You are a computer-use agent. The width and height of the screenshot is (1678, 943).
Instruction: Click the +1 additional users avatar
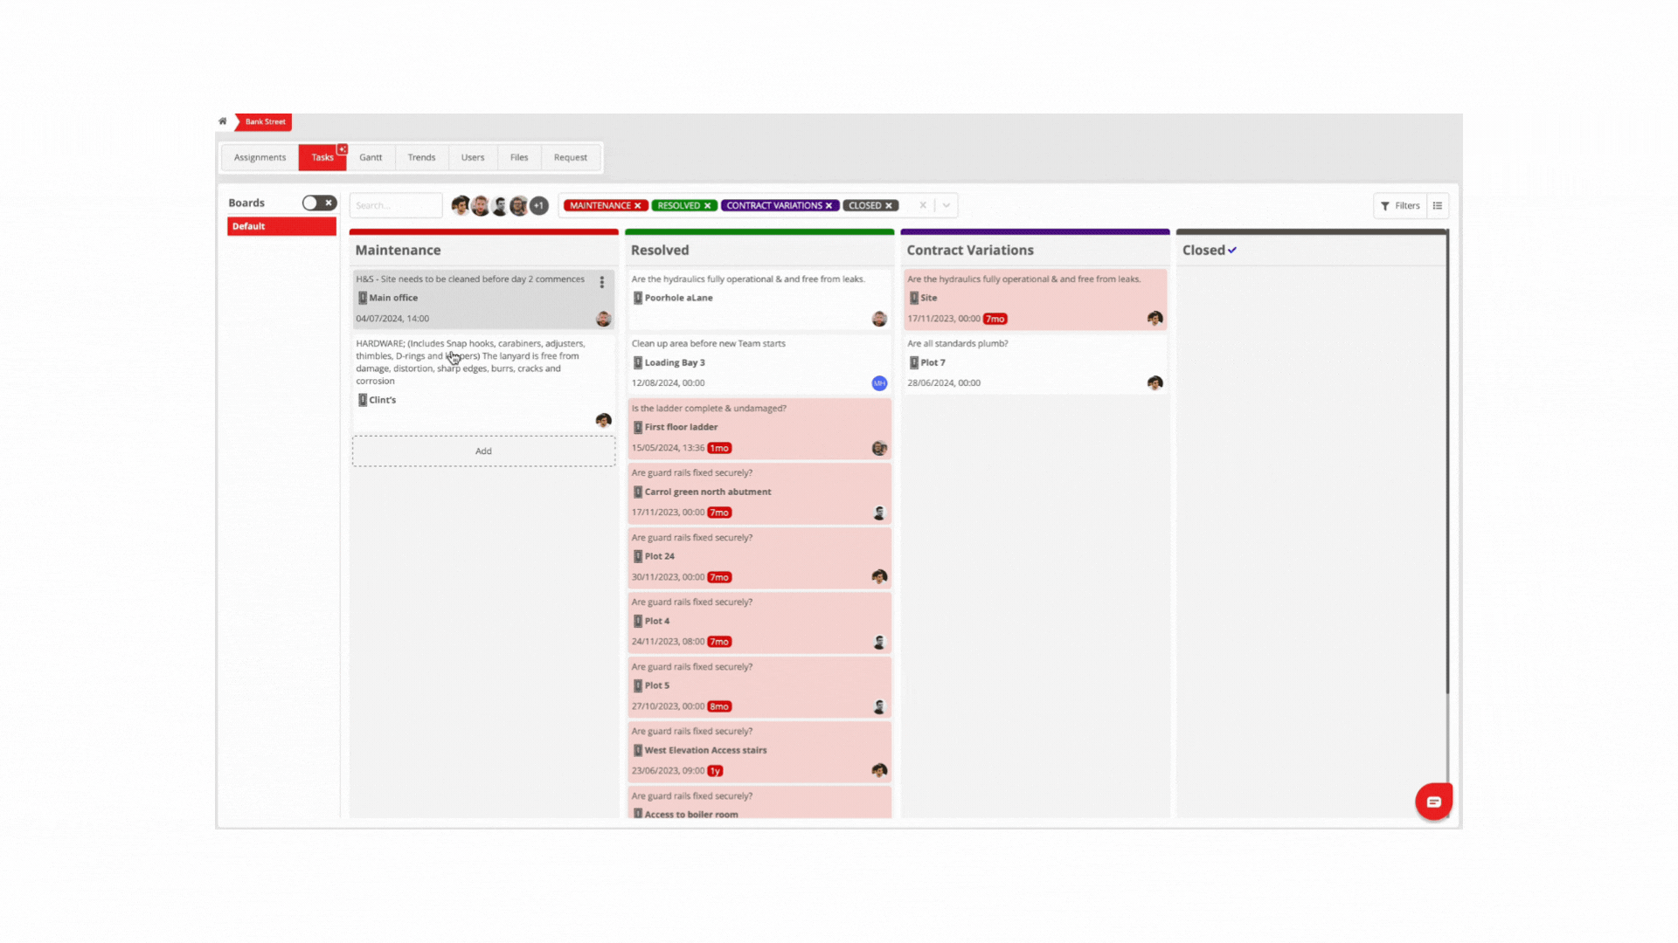pyautogui.click(x=539, y=206)
